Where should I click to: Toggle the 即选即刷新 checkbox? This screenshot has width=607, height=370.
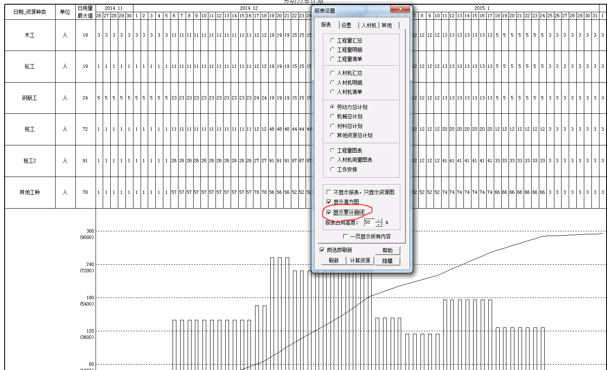point(322,250)
